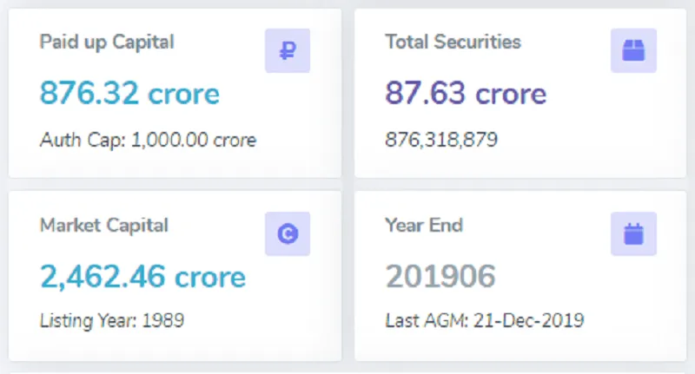Click the Market Capital heading

tap(103, 225)
